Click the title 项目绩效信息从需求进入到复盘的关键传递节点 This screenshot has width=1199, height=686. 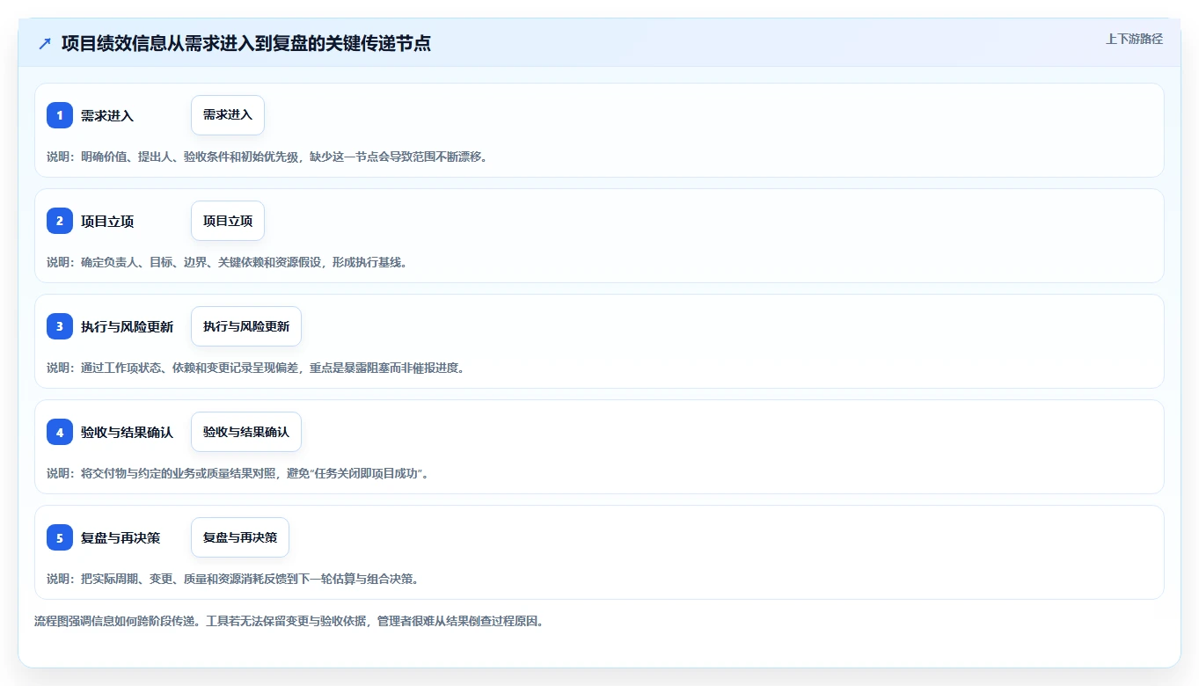[x=246, y=43]
